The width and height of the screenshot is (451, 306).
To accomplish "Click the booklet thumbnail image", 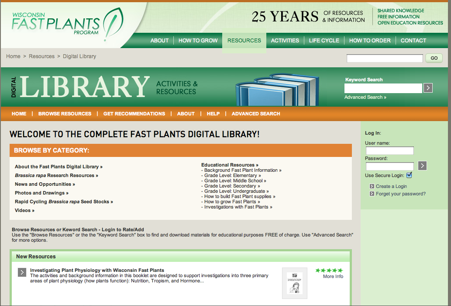I will 295,283.
